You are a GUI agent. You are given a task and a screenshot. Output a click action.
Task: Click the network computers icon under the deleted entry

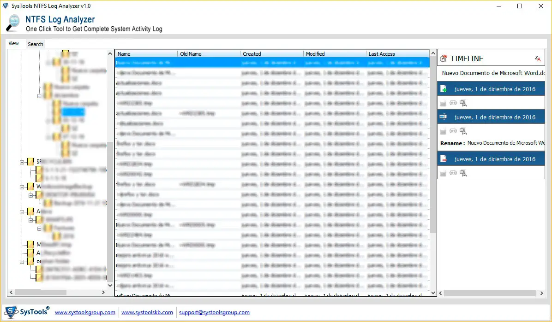point(463,173)
